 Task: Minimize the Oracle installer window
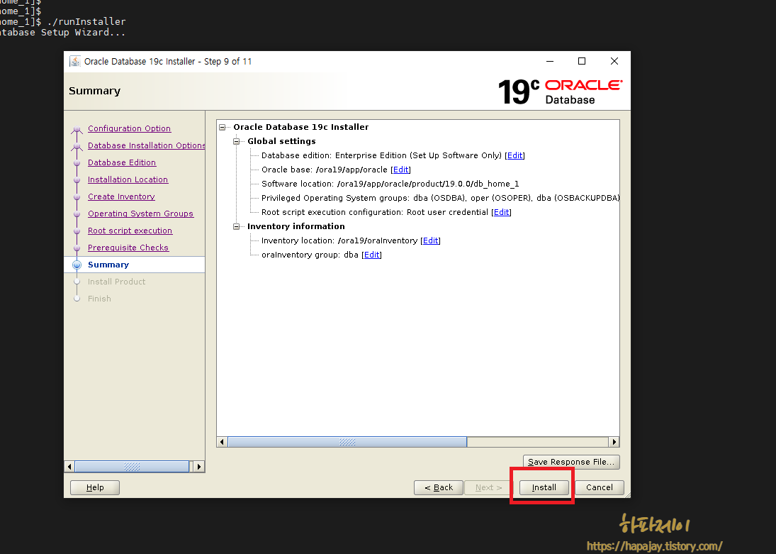pyautogui.click(x=550, y=62)
